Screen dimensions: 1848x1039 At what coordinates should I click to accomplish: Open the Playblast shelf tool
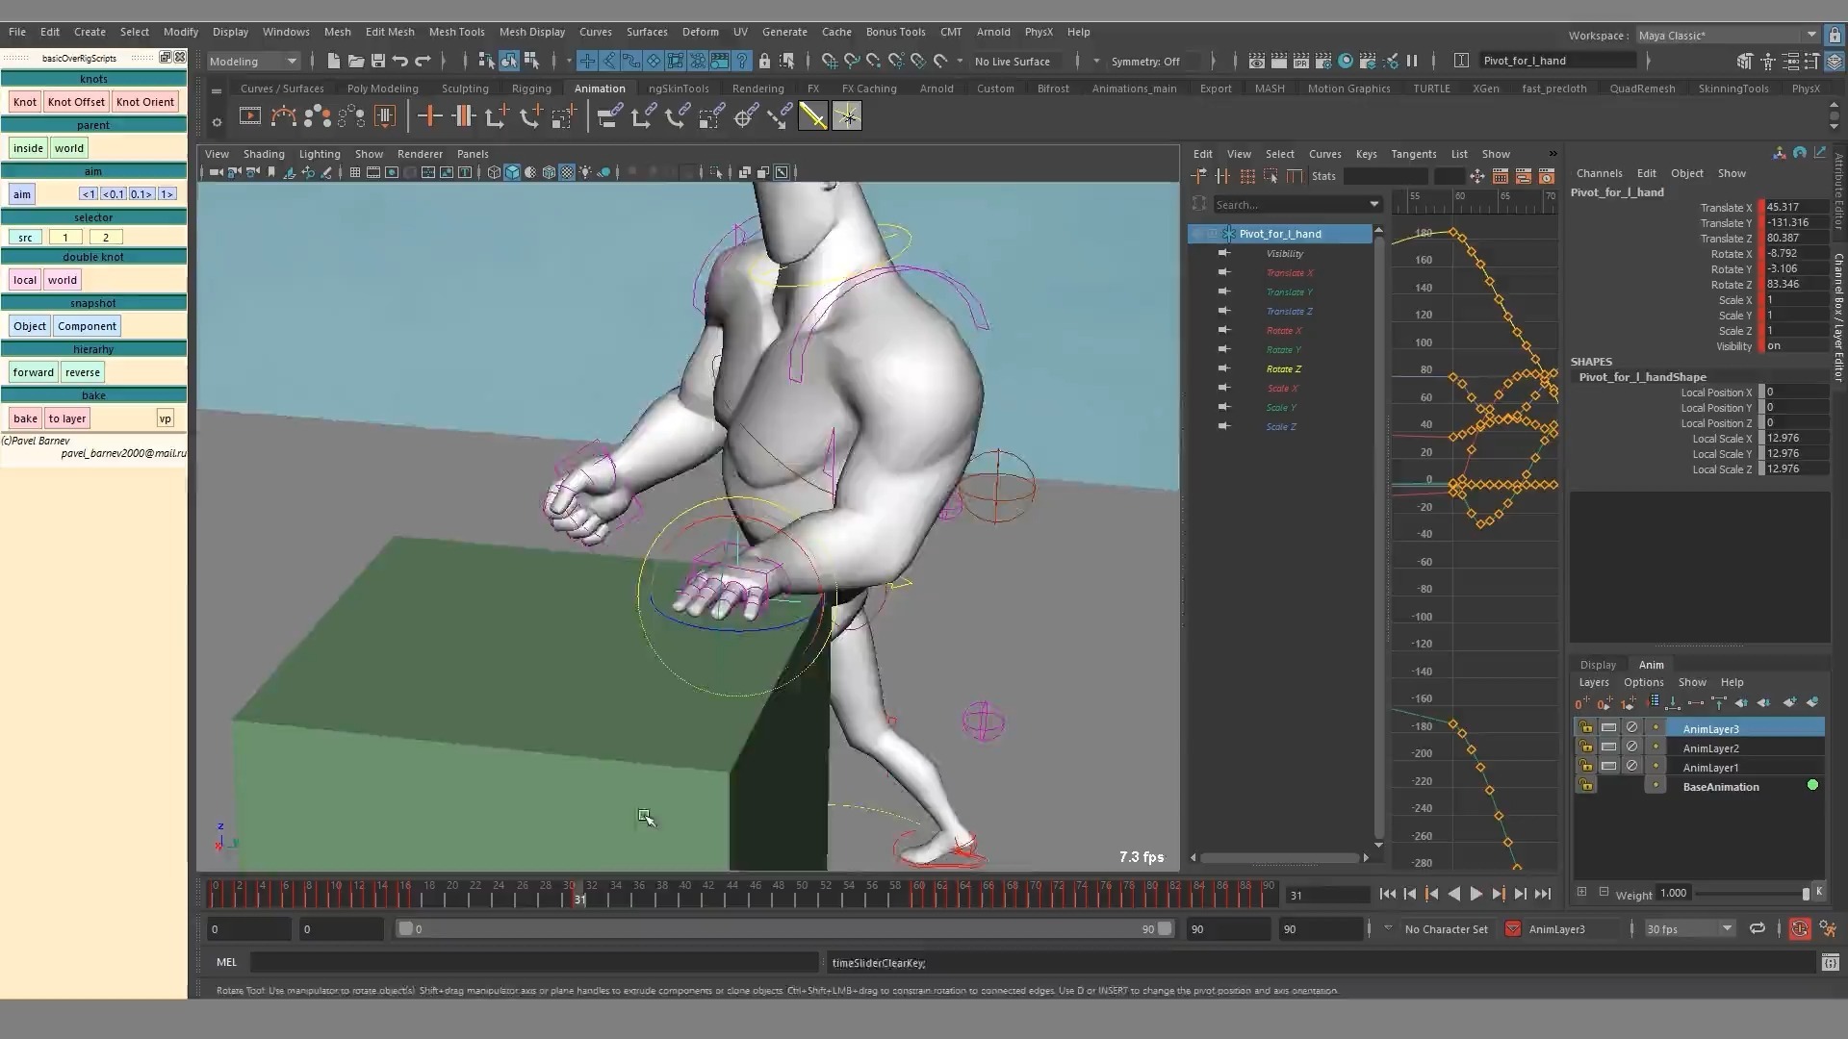tap(249, 116)
